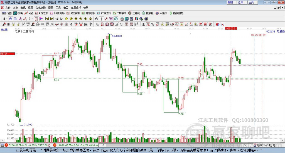
Task: Collapse volume panel with up-triangle button
Action: 2,141
